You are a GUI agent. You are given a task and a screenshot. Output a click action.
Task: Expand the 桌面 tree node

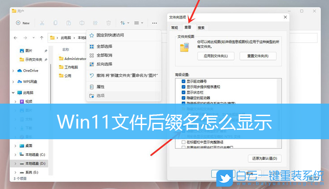pyautogui.click(x=15, y=146)
